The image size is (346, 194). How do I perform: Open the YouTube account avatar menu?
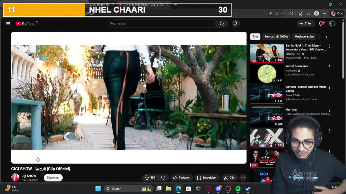(332, 24)
